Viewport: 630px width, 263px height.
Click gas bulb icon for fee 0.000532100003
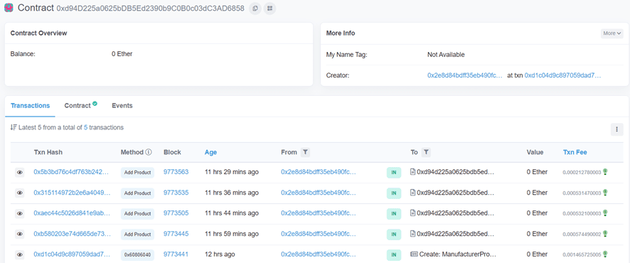[x=605, y=213]
